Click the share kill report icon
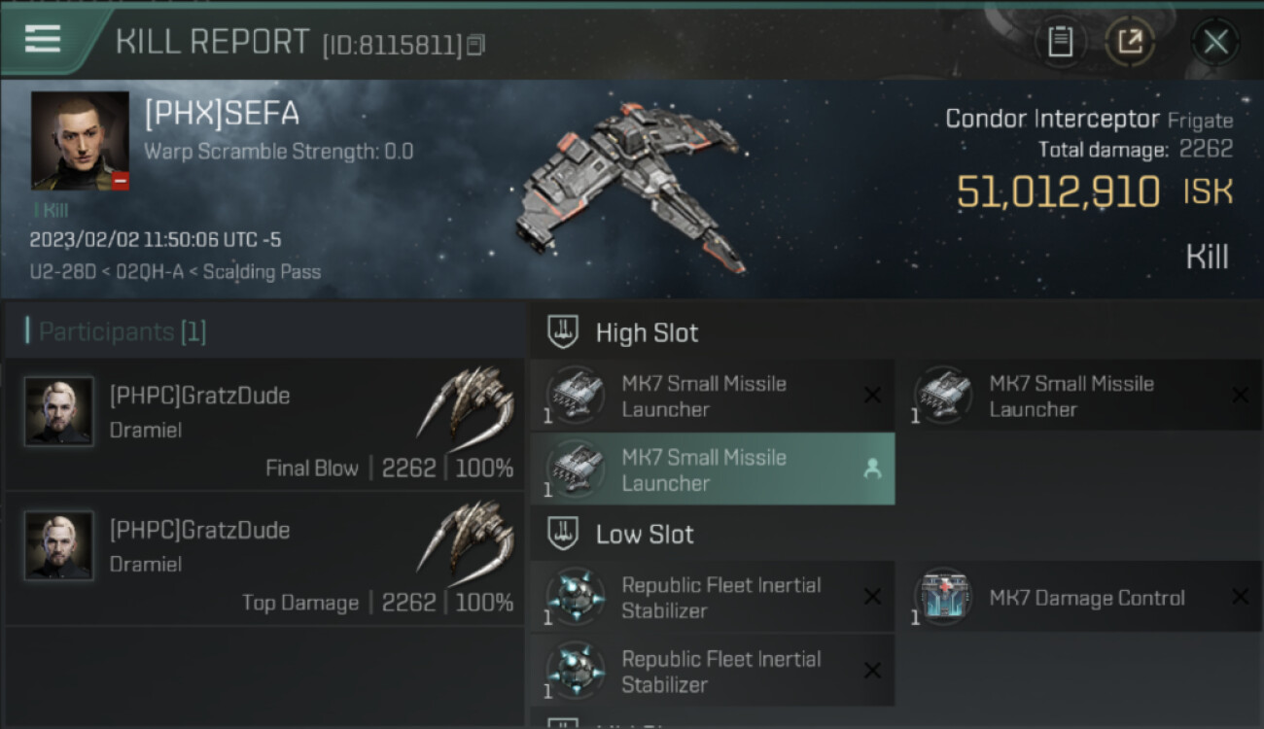The height and width of the screenshot is (729, 1264). [1129, 42]
